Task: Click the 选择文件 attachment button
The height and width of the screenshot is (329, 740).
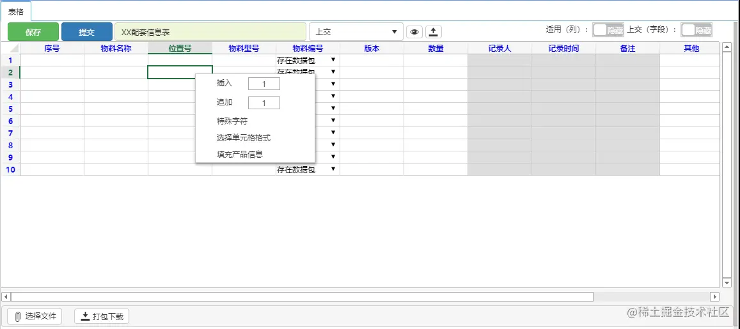Action: coord(35,316)
